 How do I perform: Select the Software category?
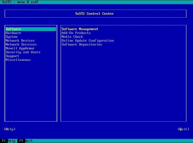(x=31, y=29)
